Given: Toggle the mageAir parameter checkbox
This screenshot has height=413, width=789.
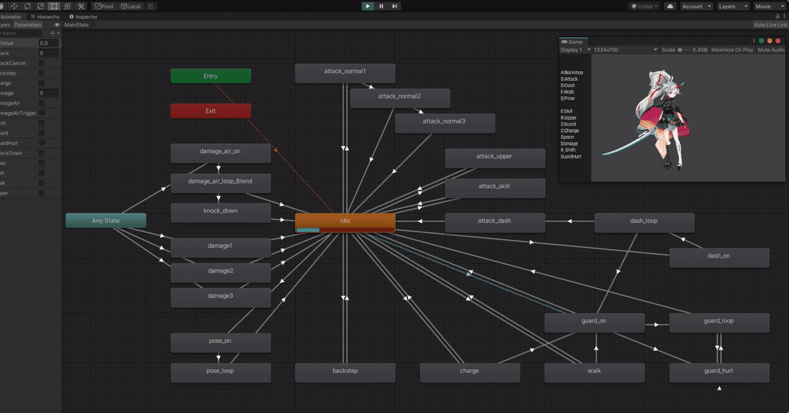Looking at the screenshot, I should (41, 103).
